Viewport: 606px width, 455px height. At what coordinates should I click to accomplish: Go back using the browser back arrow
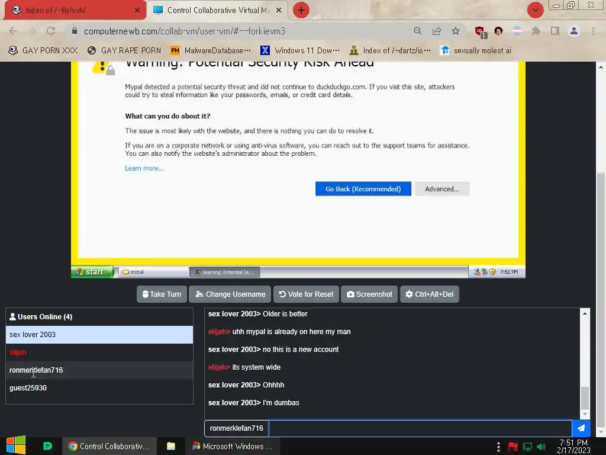pyautogui.click(x=13, y=31)
